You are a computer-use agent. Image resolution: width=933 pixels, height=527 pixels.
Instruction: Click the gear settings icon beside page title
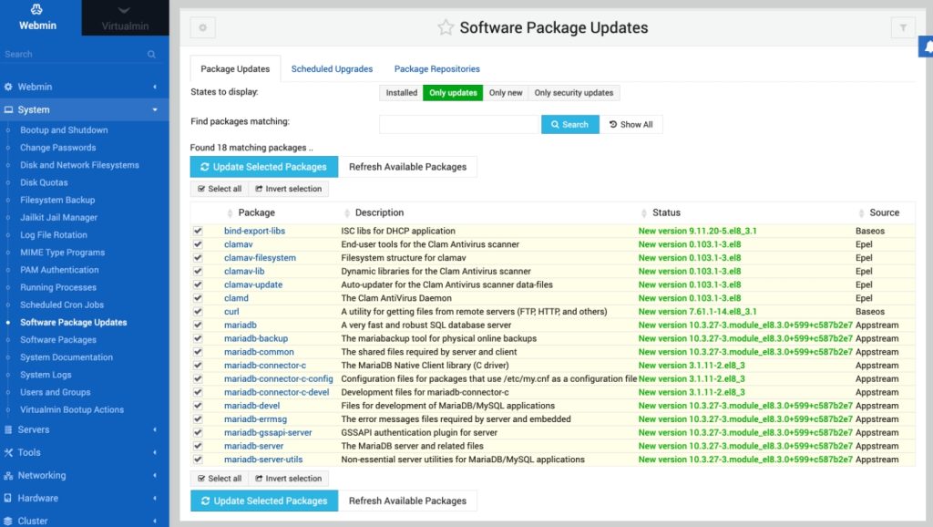(x=202, y=28)
